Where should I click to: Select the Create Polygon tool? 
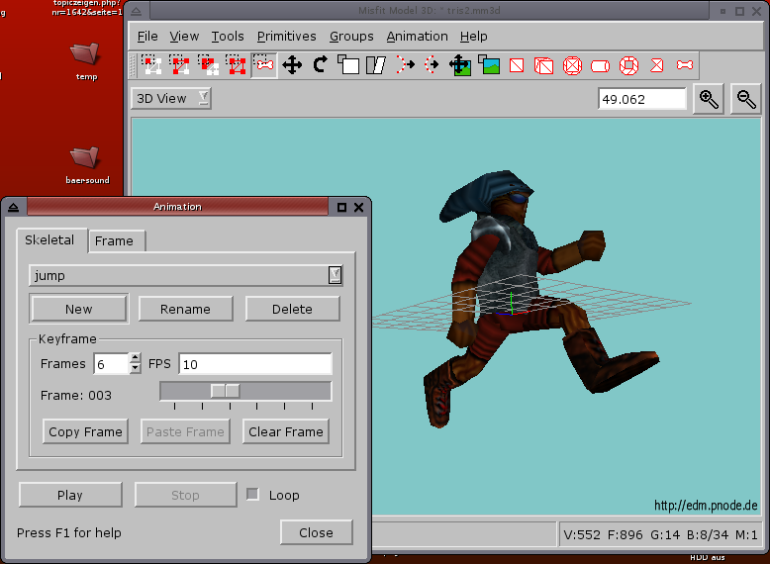pos(657,64)
